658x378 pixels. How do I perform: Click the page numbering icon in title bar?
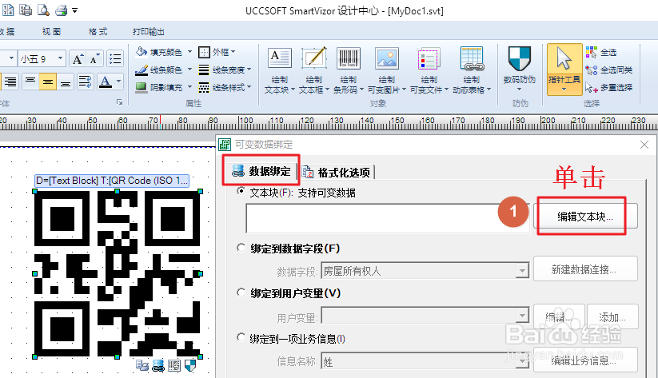click(x=8, y=10)
